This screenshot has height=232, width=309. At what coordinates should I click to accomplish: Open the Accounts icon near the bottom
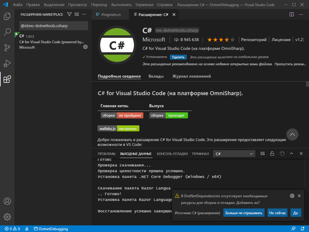point(7,201)
